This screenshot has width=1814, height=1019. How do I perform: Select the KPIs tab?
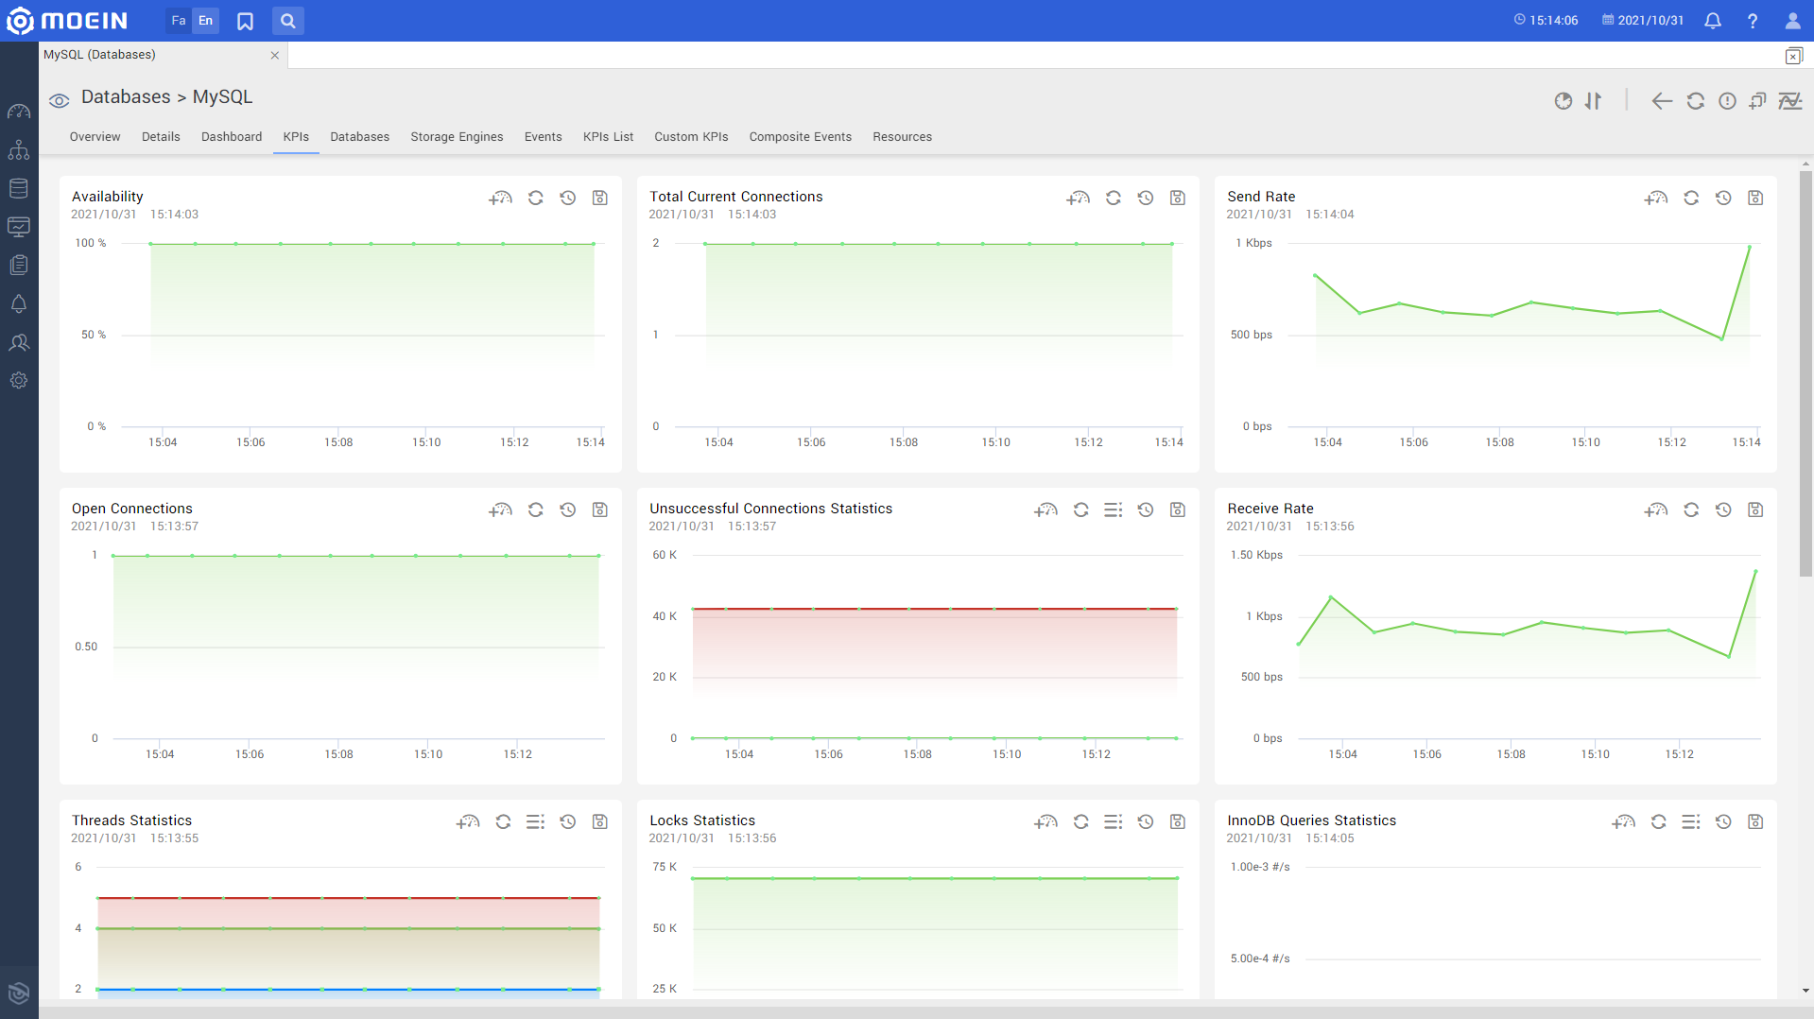click(296, 137)
